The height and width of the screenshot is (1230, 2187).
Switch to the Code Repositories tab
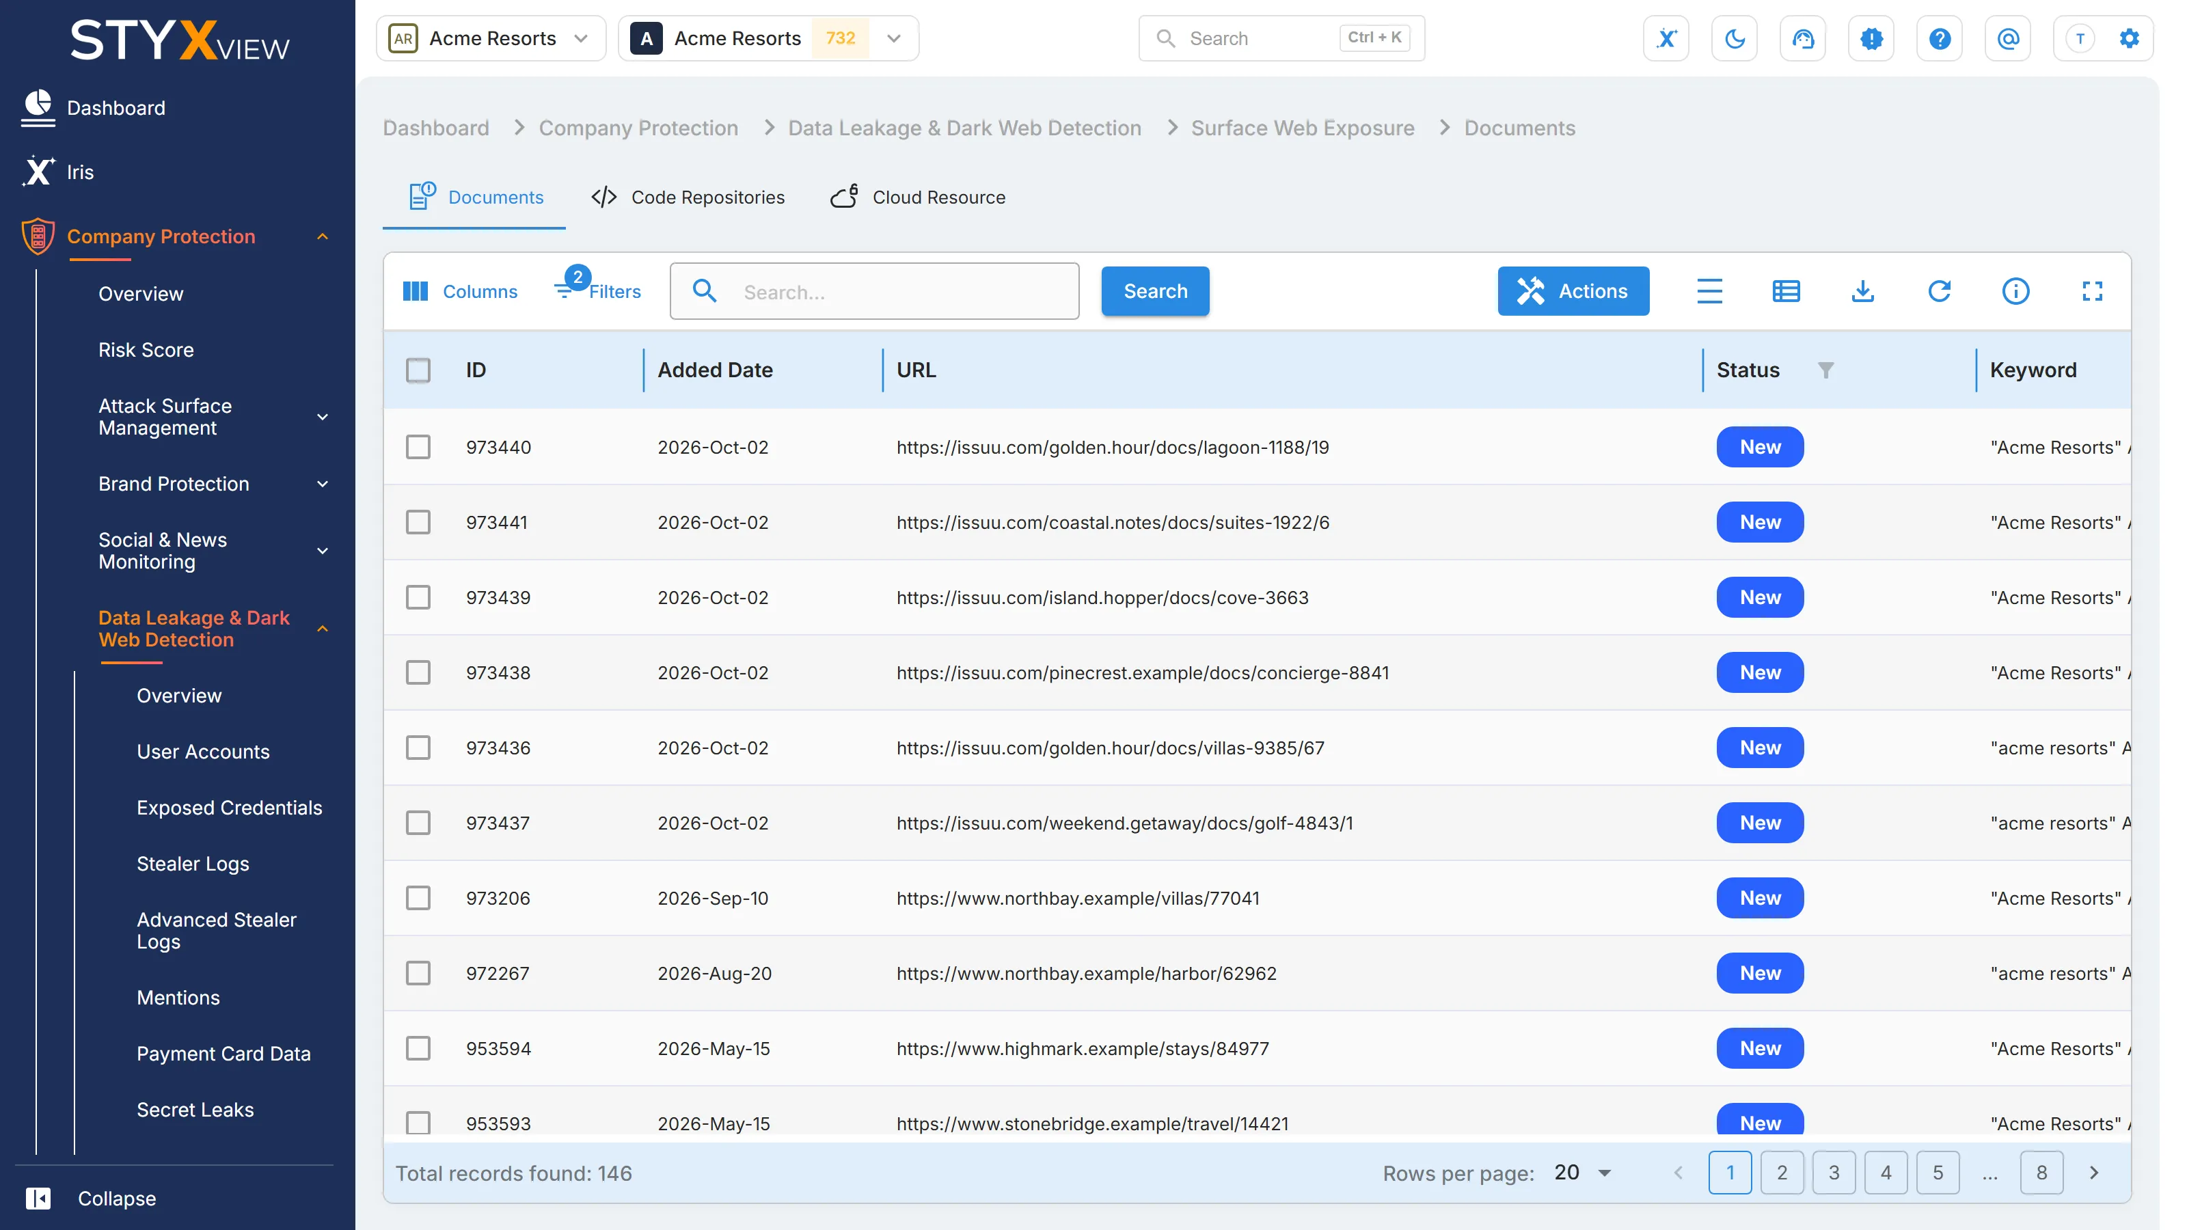coord(687,197)
